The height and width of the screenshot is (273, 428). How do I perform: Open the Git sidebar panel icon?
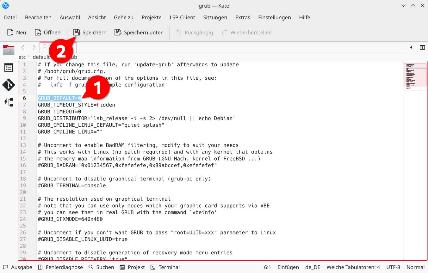click(9, 85)
